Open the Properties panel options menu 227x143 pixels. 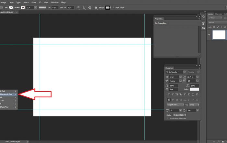pyautogui.click(x=199, y=19)
